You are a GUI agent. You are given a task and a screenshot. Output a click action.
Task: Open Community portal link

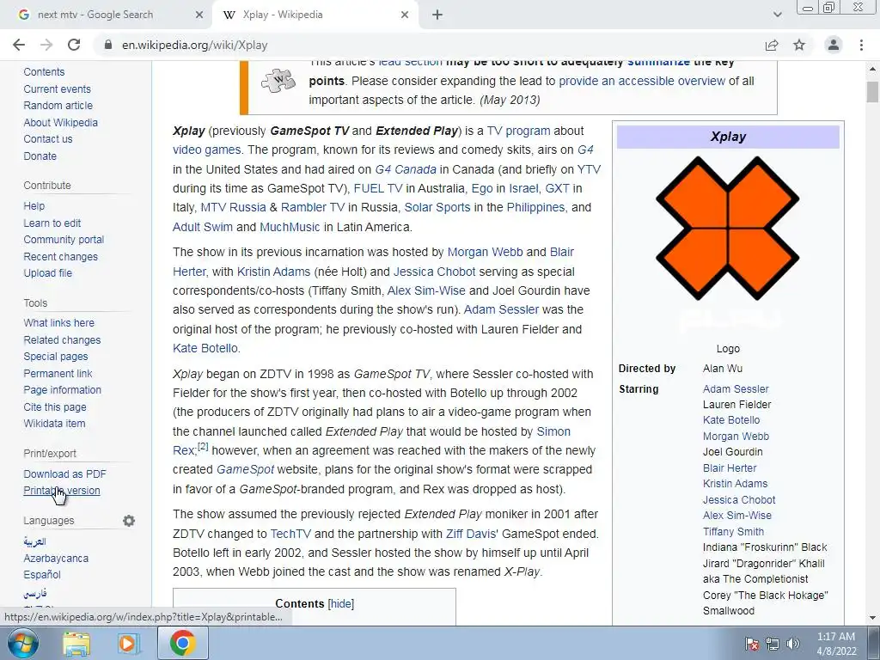[64, 240]
